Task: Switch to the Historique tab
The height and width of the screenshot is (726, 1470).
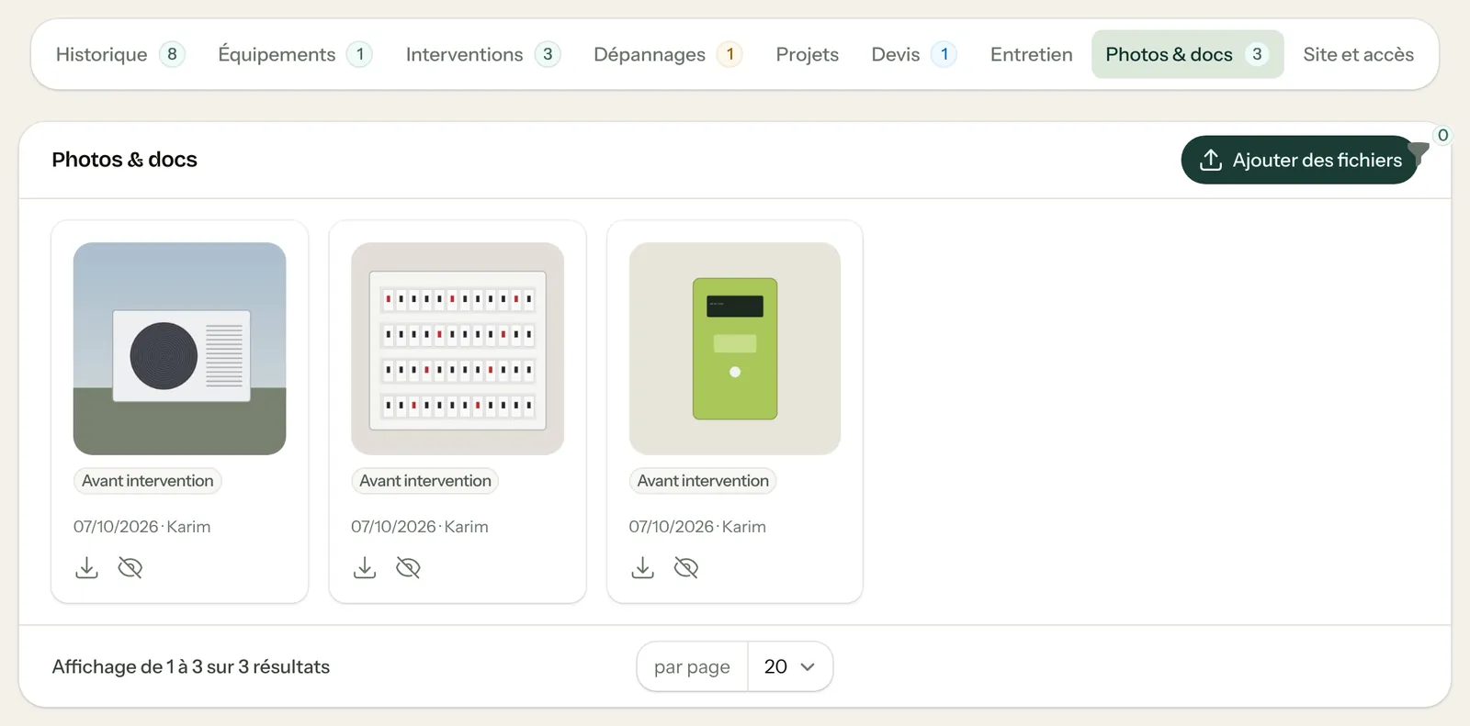Action: 120,54
